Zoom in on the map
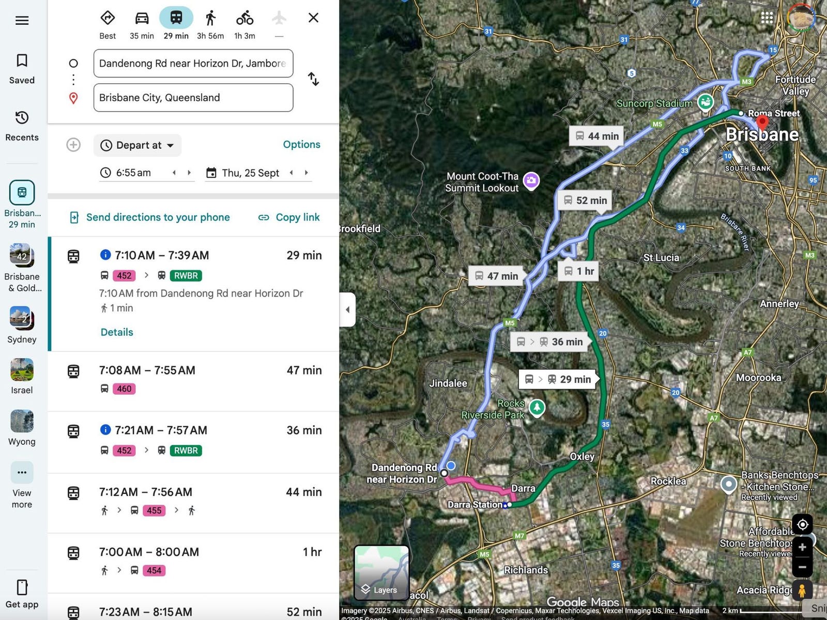The image size is (827, 620). (x=802, y=547)
